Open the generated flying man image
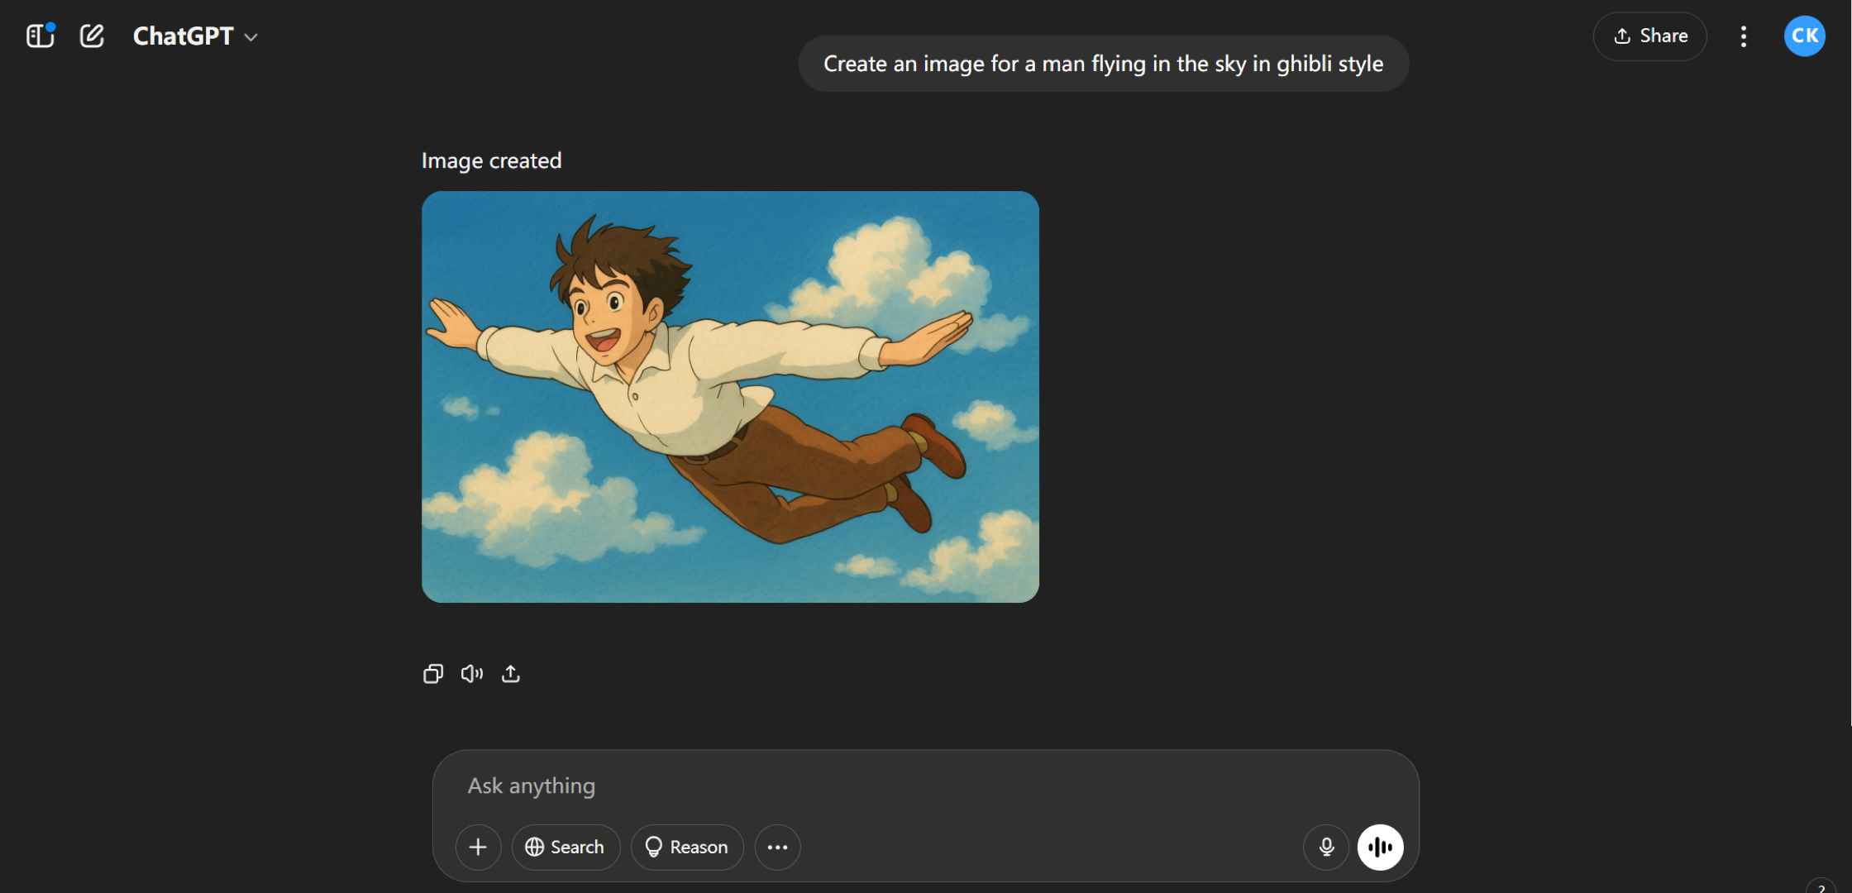Viewport: 1852px width, 893px height. (x=730, y=397)
